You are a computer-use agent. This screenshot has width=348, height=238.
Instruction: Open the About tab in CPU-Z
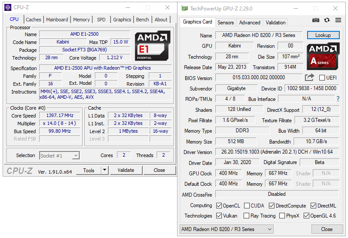point(161,20)
